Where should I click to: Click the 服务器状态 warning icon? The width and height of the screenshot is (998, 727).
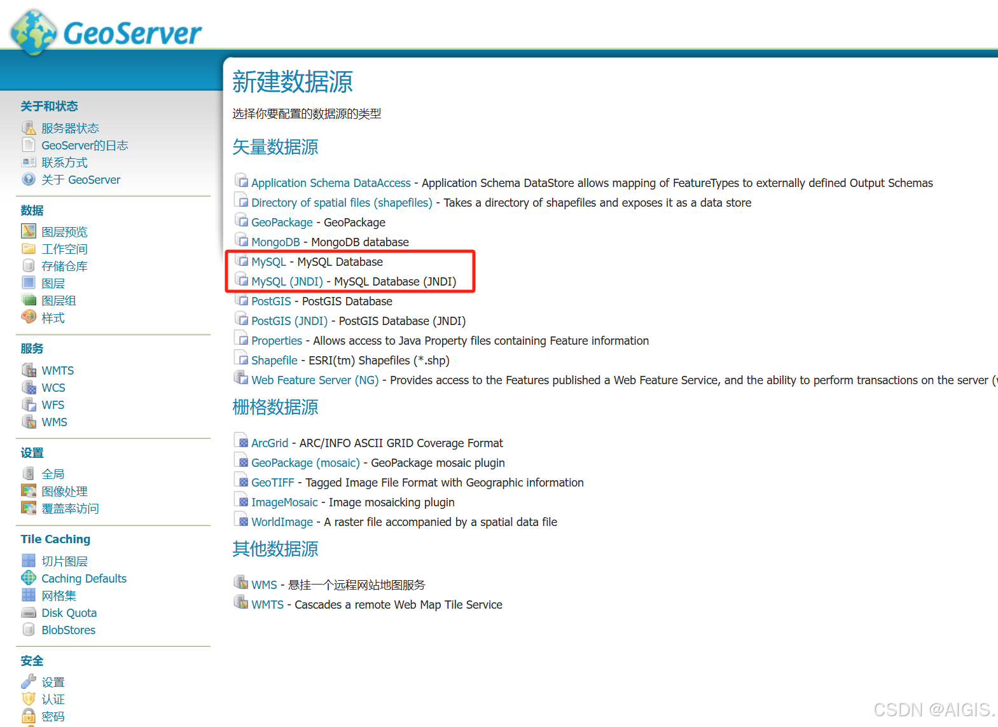[x=29, y=128]
